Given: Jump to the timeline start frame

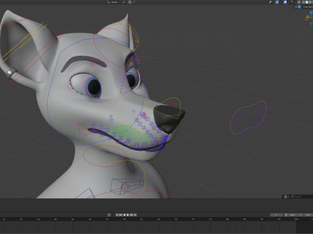Looking at the screenshot, I should [117, 214].
